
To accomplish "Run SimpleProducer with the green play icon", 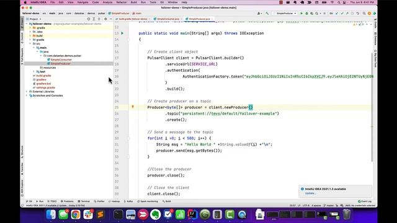I will point(301,14).
